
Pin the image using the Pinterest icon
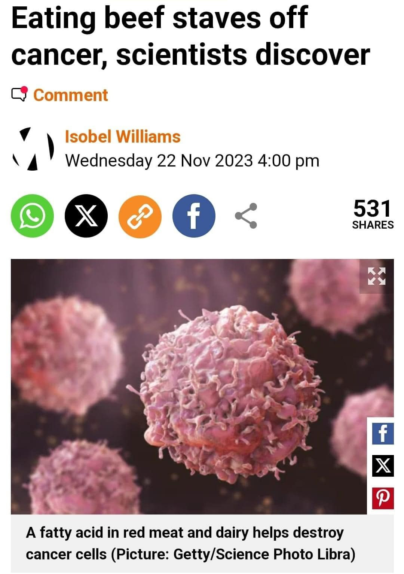pos(383,499)
